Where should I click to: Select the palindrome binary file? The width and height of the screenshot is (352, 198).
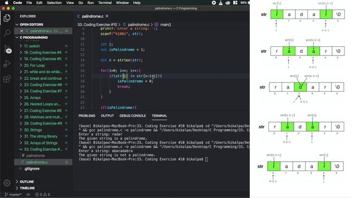[35, 156]
